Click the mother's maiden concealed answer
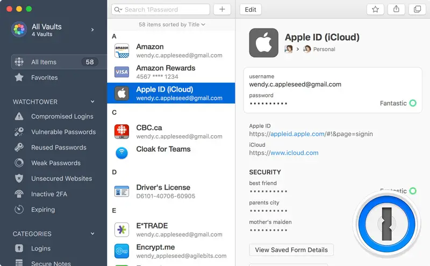The width and height of the screenshot is (430, 266). (268, 230)
